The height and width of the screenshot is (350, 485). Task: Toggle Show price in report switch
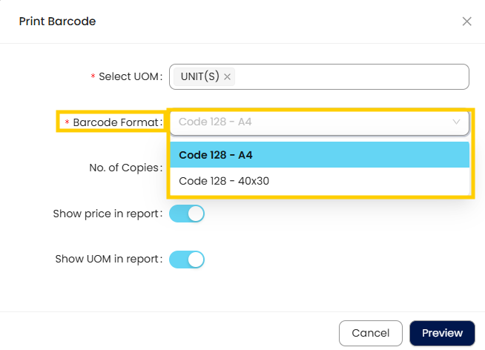click(187, 214)
